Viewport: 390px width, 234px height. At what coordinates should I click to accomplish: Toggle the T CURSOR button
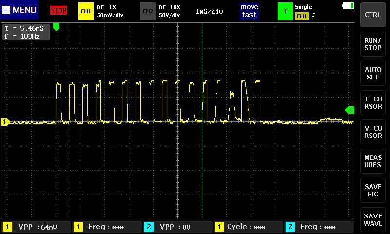click(372, 103)
